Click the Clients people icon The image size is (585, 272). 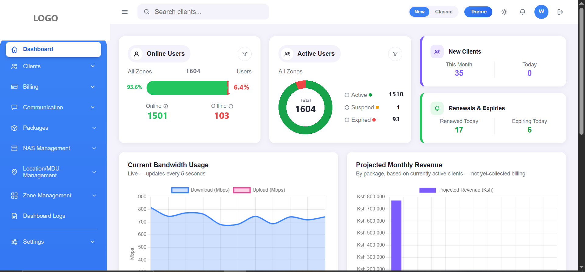tap(14, 66)
